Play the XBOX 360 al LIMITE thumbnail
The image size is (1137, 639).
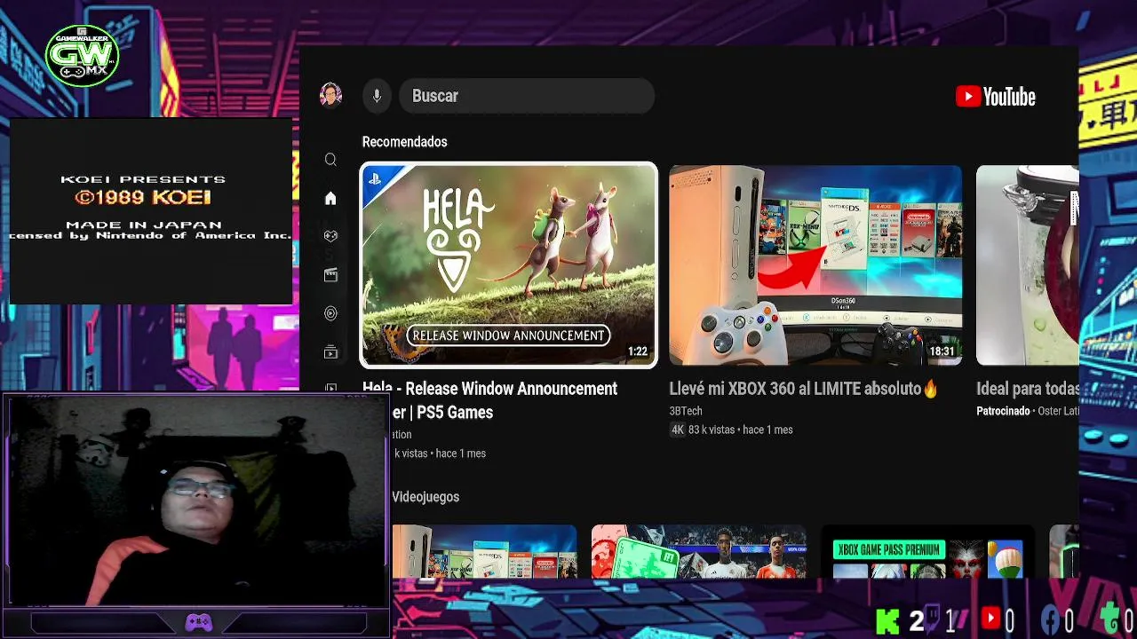815,264
